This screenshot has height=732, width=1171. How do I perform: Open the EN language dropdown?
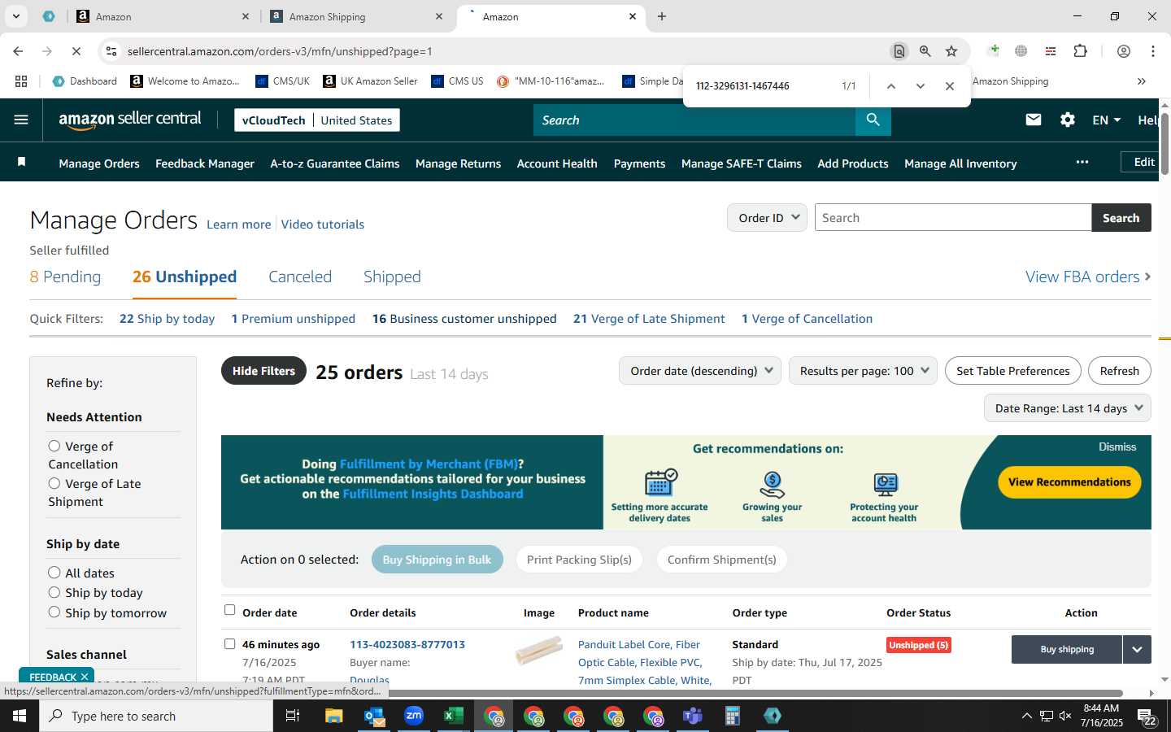(1107, 120)
